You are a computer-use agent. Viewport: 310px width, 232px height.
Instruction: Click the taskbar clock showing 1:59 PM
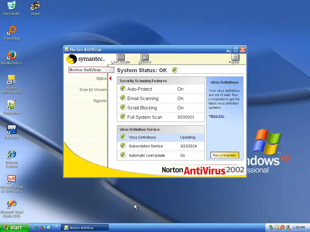[299, 228]
